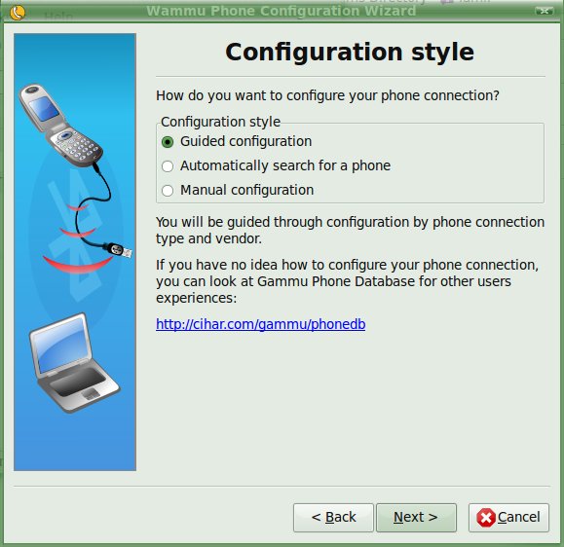Advance the wizard with Next button
Image resolution: width=564 pixels, height=547 pixels.
click(x=416, y=518)
